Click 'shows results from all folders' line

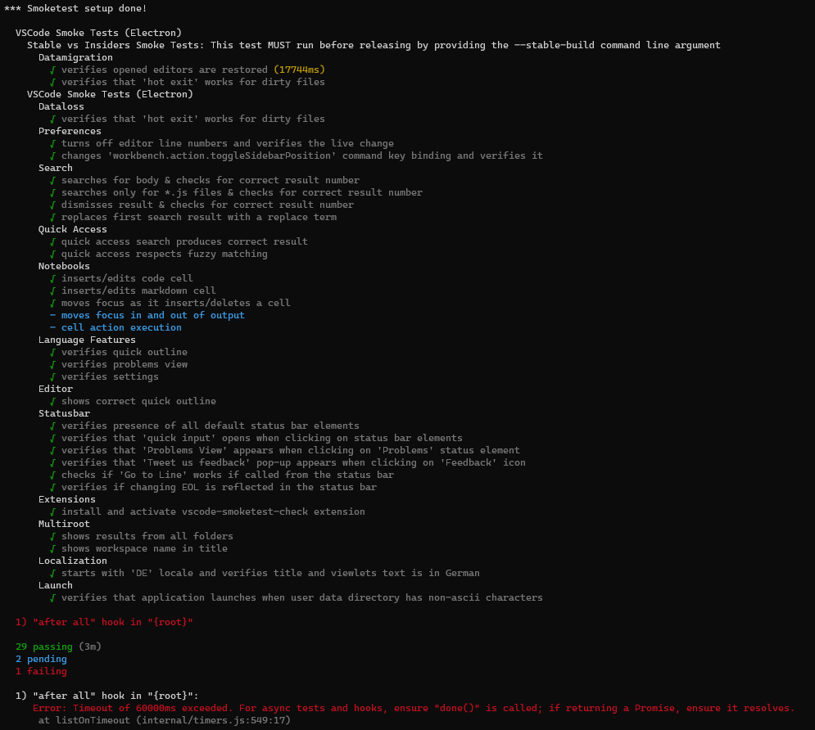(142, 537)
